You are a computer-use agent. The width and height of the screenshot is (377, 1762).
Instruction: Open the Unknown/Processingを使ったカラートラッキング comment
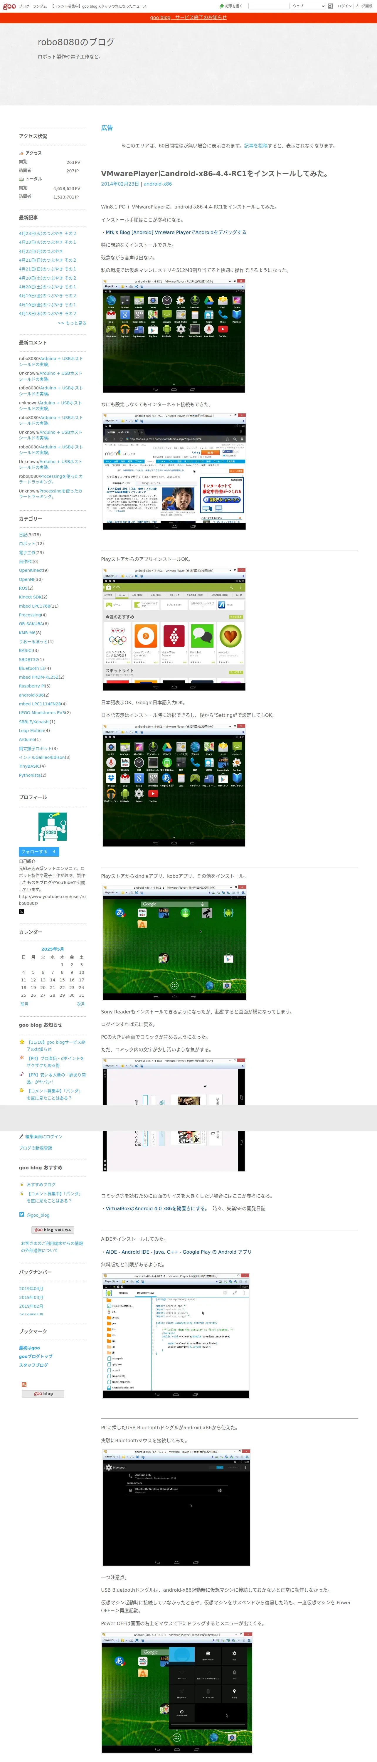(51, 494)
